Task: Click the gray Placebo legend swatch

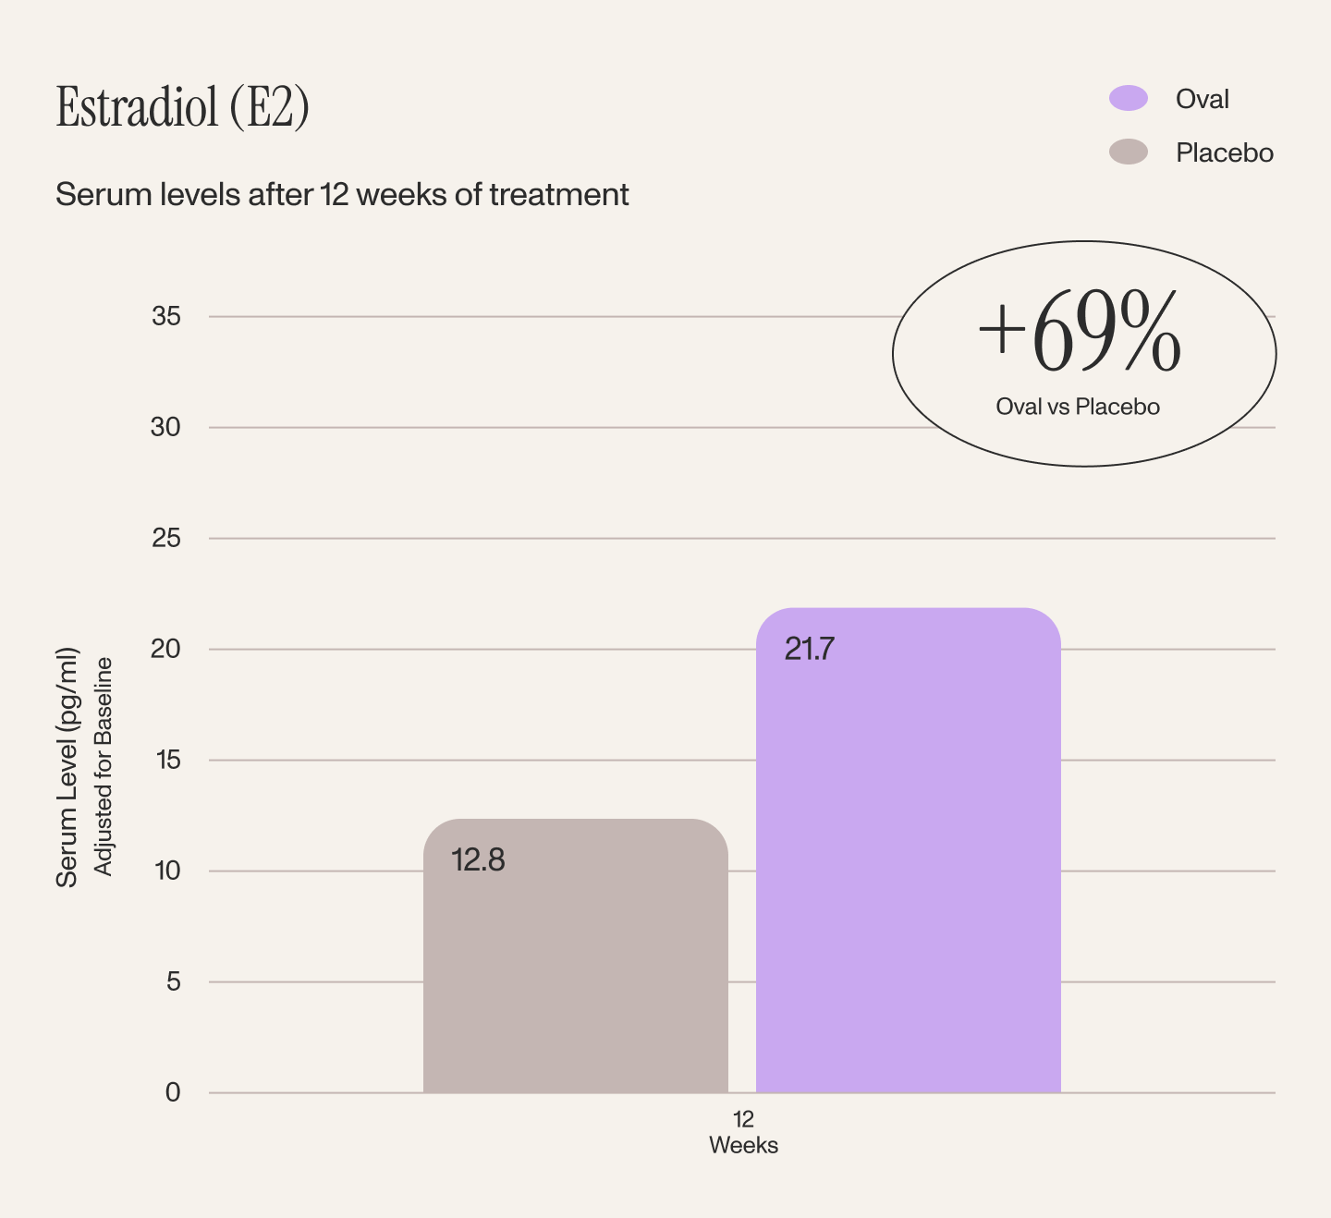Action: 1129,152
